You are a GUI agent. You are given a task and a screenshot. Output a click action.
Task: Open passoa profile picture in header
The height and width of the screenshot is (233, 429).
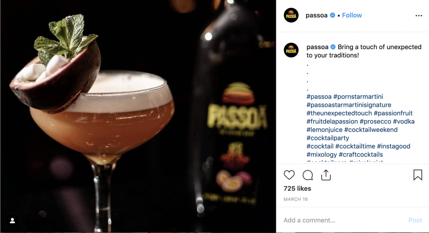pos(291,15)
